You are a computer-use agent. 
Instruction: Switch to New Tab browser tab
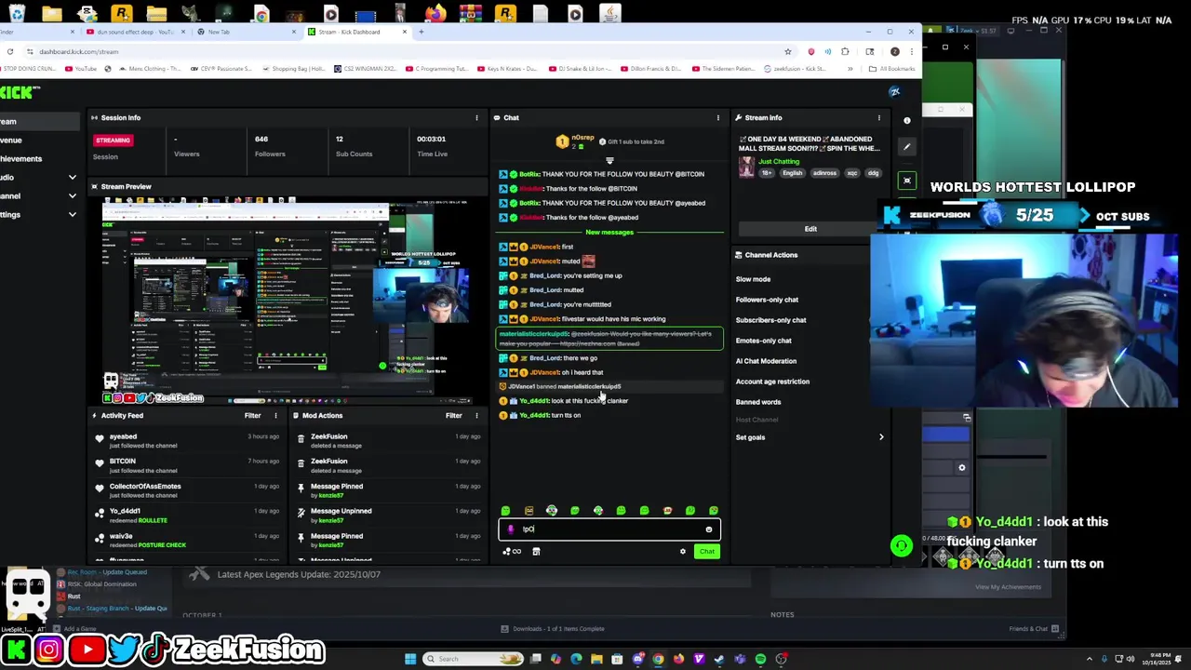(244, 32)
